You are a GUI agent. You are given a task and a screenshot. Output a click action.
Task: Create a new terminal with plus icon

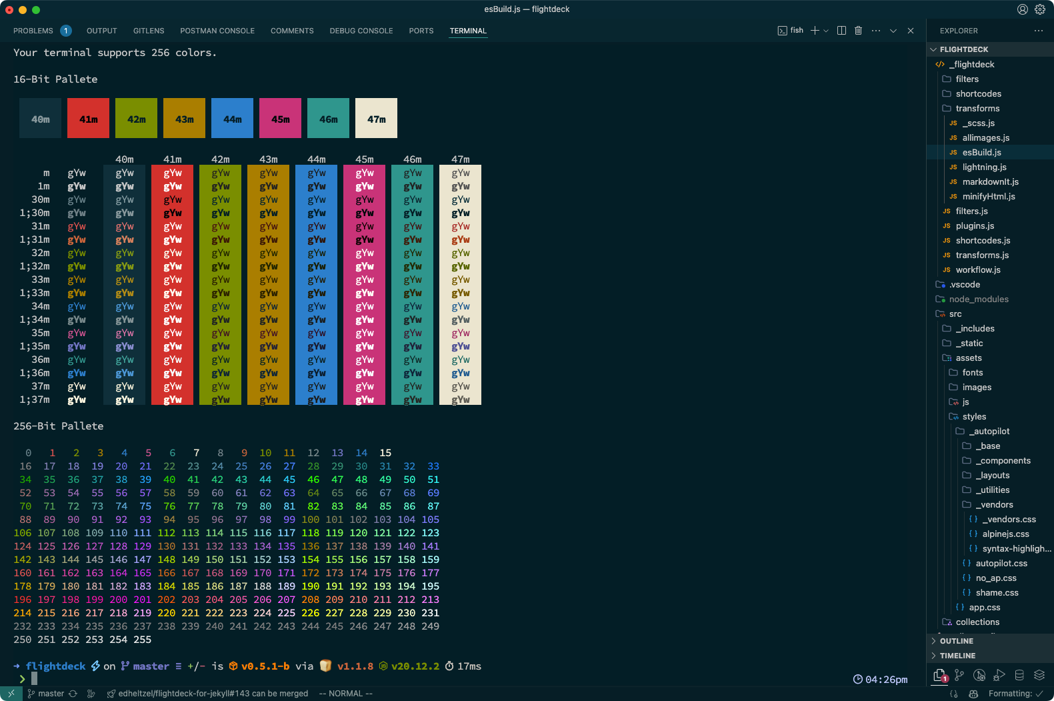pos(815,31)
